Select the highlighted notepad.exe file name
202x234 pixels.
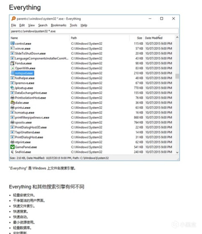click(24, 73)
